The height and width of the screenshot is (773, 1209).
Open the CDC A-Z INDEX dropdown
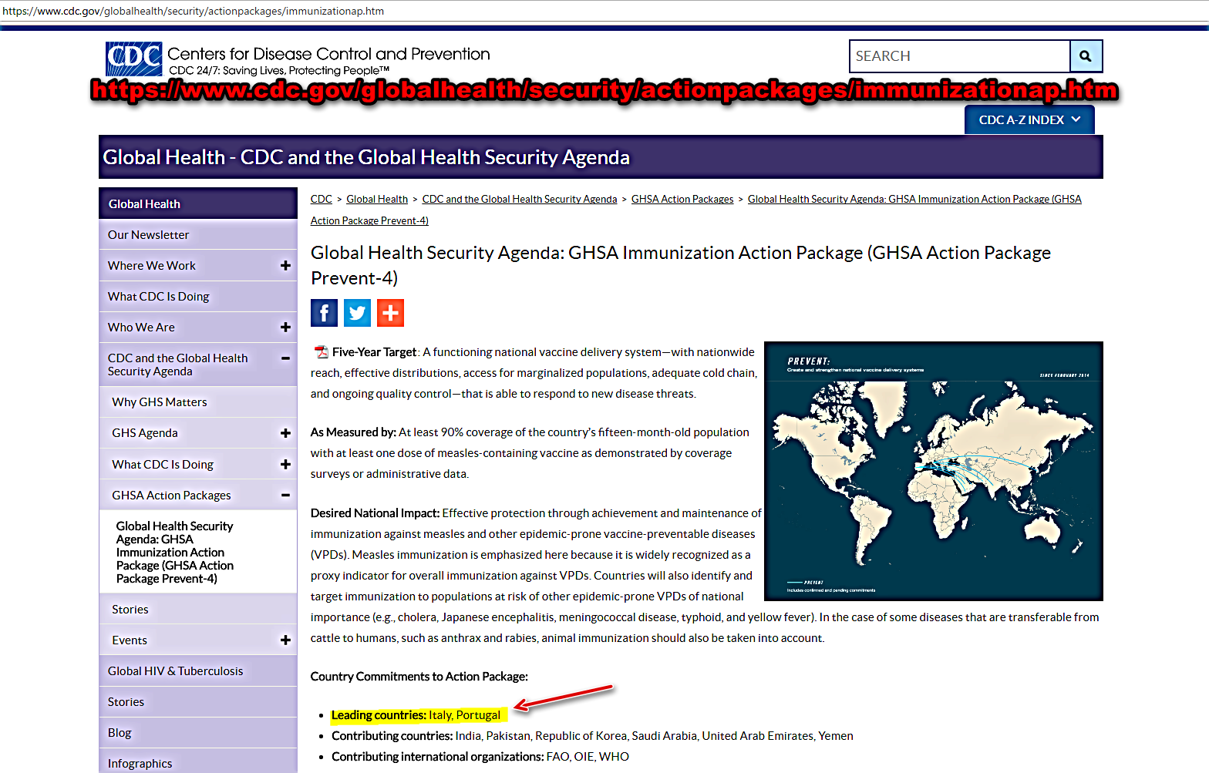coord(1029,119)
